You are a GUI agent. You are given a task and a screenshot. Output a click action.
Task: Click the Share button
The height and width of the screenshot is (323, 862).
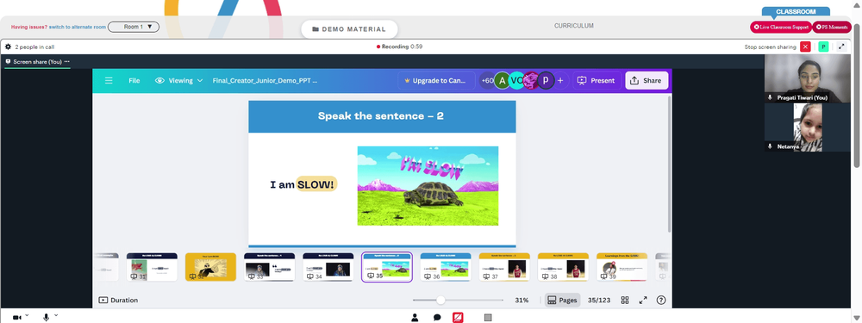click(646, 81)
